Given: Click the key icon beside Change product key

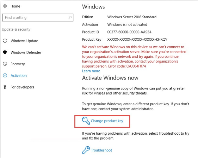Looking at the screenshot, I should point(86,121).
